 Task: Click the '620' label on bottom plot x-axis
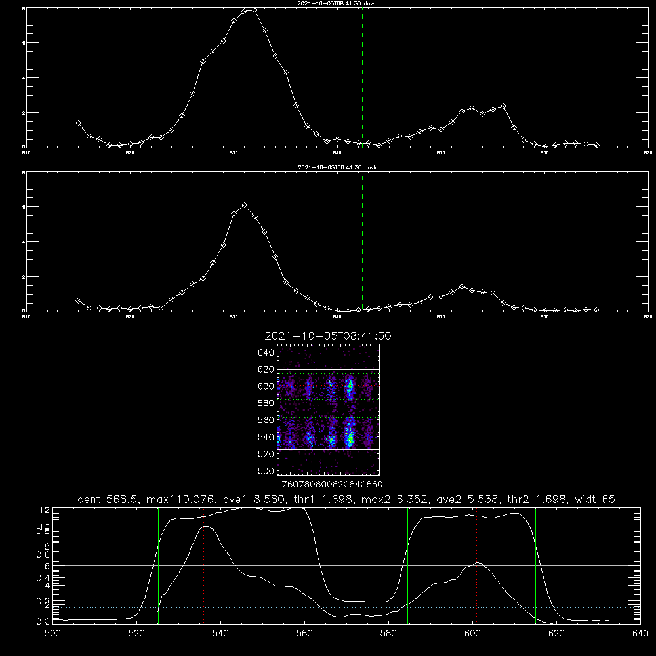click(x=556, y=634)
